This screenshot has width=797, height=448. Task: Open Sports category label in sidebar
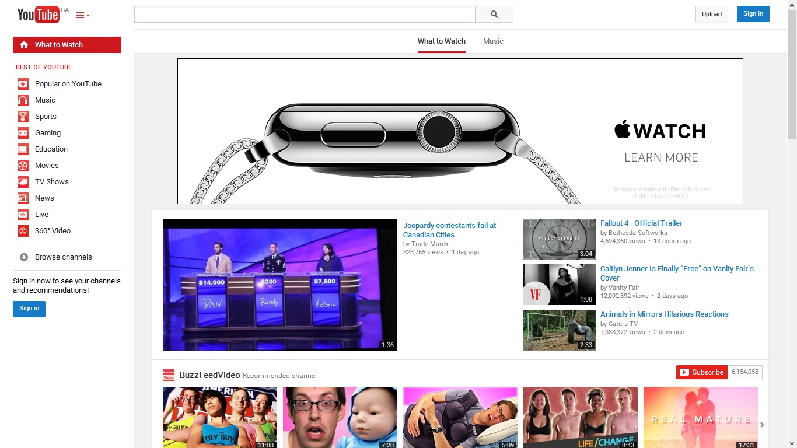[x=46, y=117]
